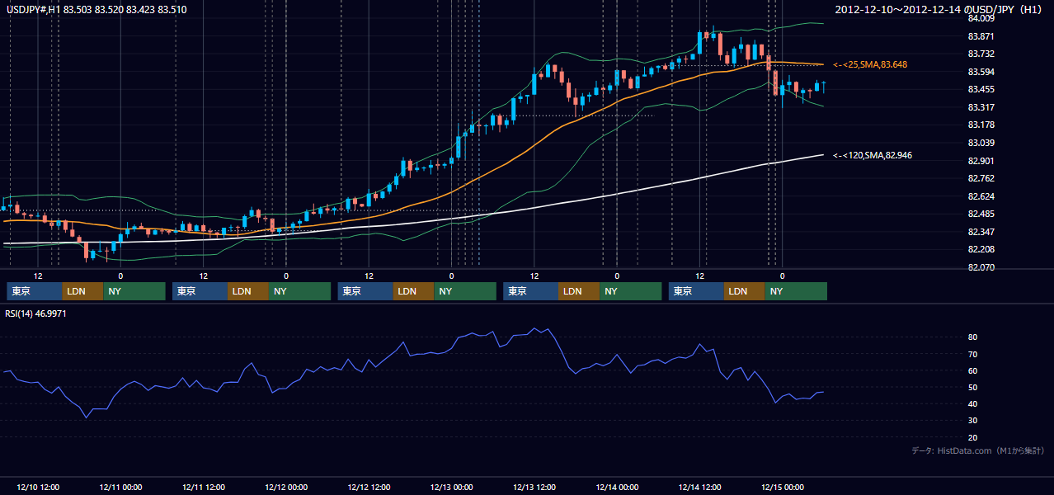Click the RSI axis value 20

pos(972,437)
